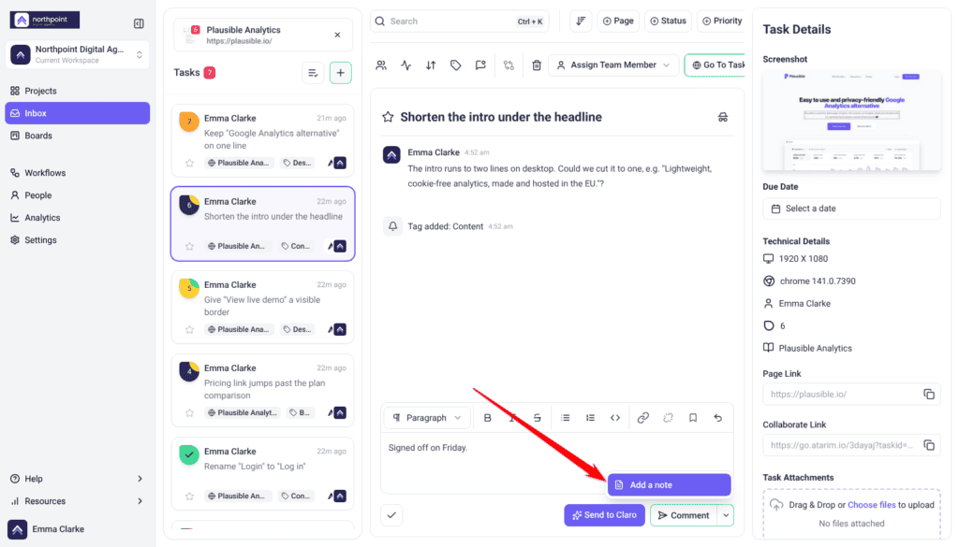Screen dimensions: 959x547
Task: Add a new task with plus button
Action: click(341, 73)
